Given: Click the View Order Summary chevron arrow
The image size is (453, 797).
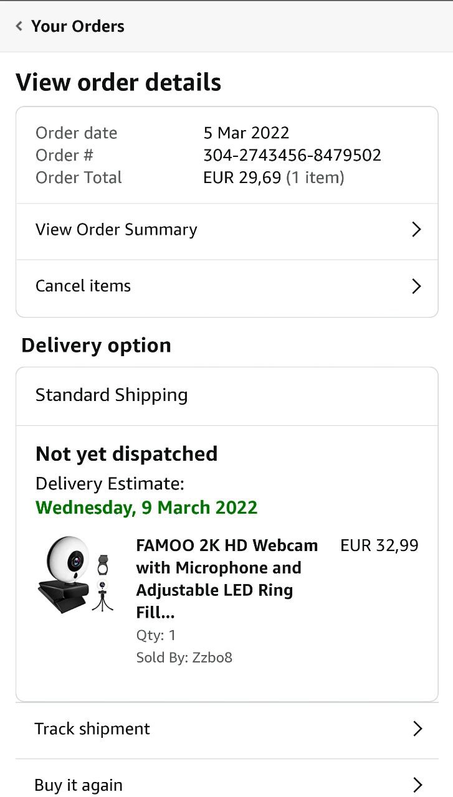Looking at the screenshot, I should pyautogui.click(x=417, y=230).
